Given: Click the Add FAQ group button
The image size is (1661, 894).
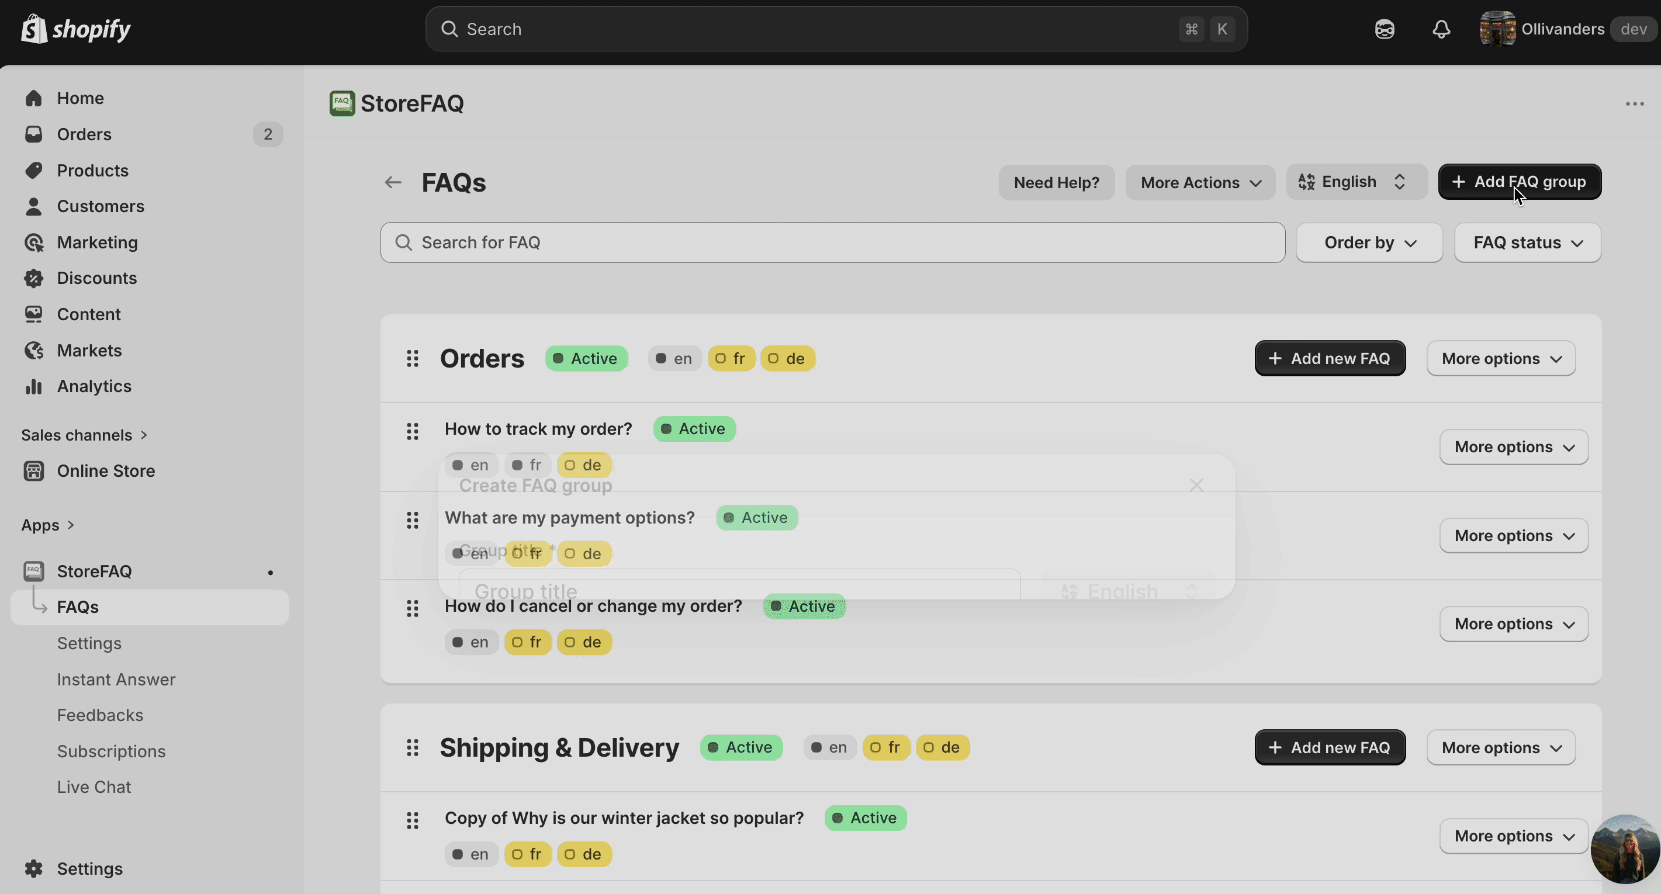Looking at the screenshot, I should coord(1520,182).
